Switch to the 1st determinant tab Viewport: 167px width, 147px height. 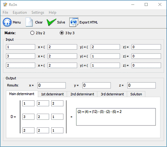[52, 94]
